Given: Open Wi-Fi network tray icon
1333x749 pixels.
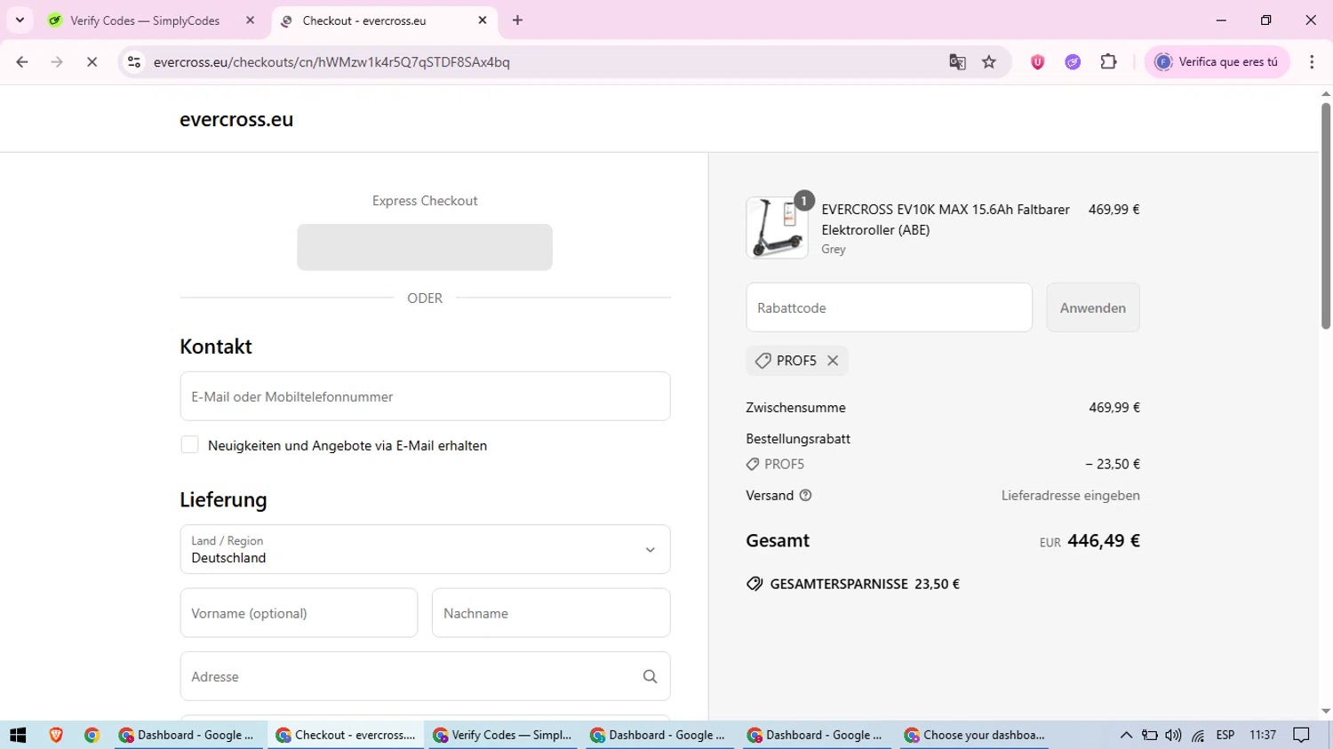Looking at the screenshot, I should click(x=1198, y=735).
